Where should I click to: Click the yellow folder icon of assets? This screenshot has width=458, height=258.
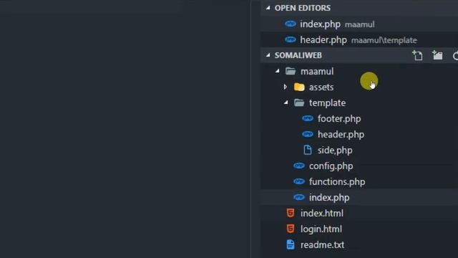click(x=299, y=87)
